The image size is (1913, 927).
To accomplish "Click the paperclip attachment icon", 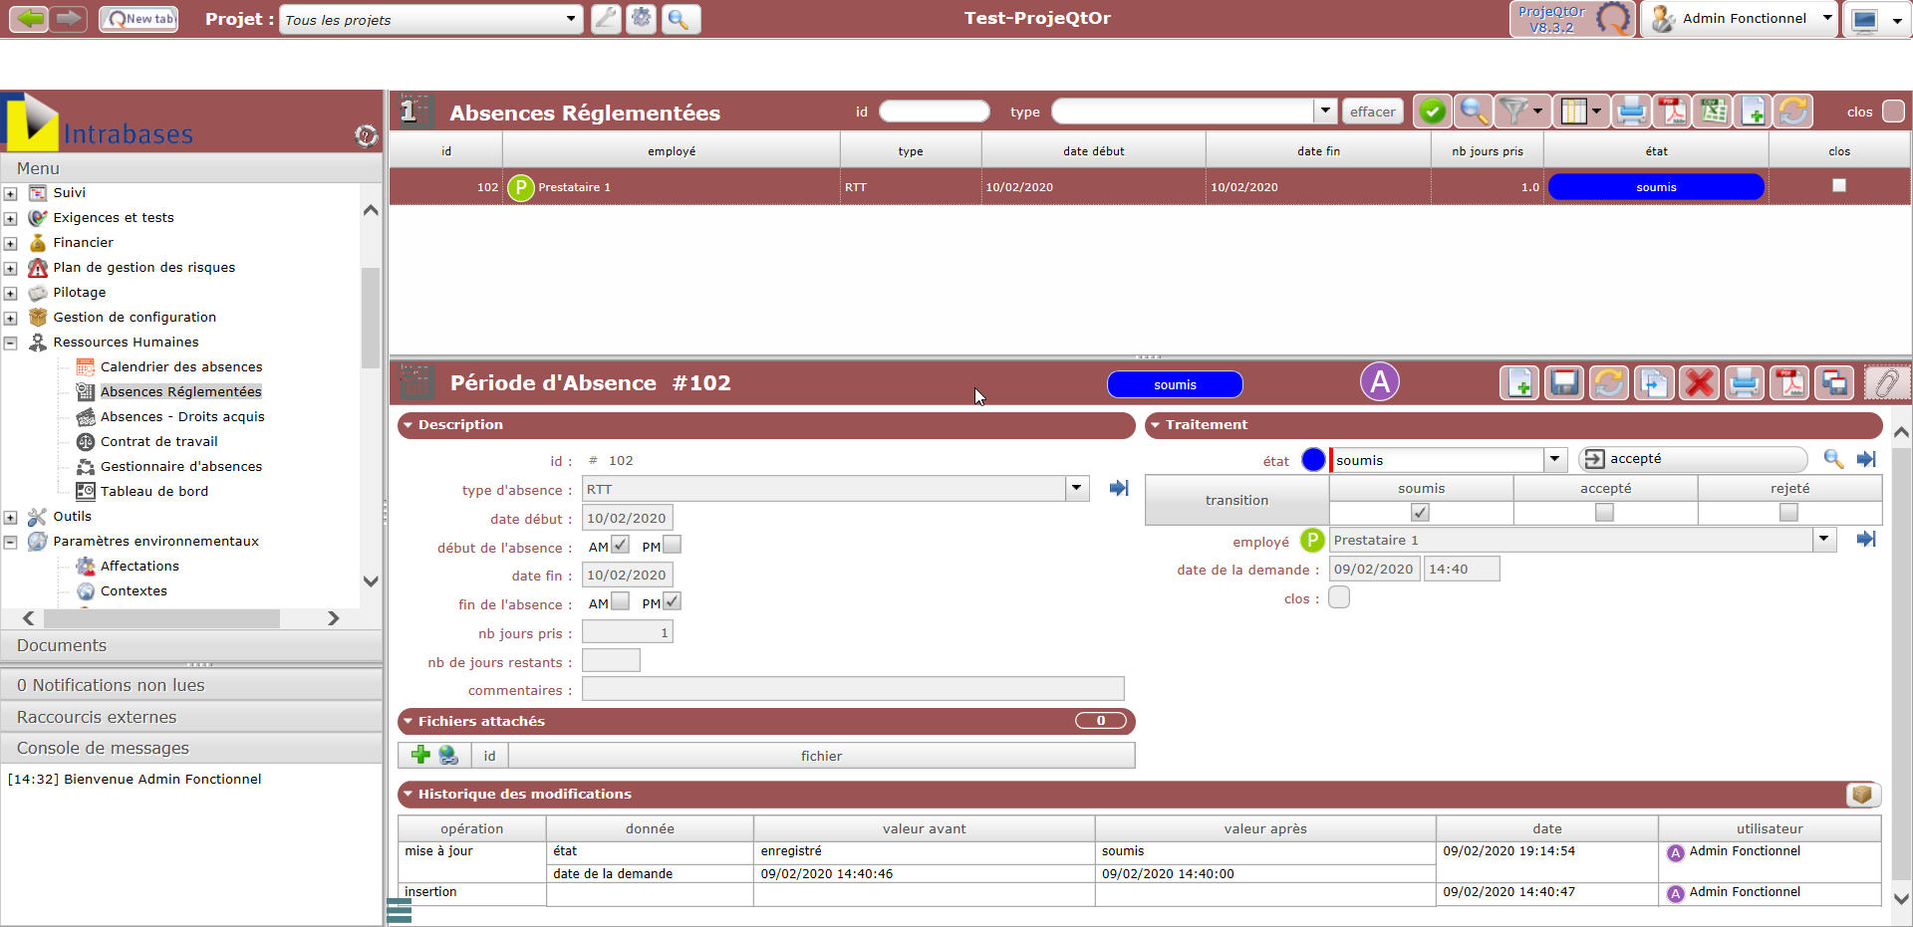I will click(1886, 383).
